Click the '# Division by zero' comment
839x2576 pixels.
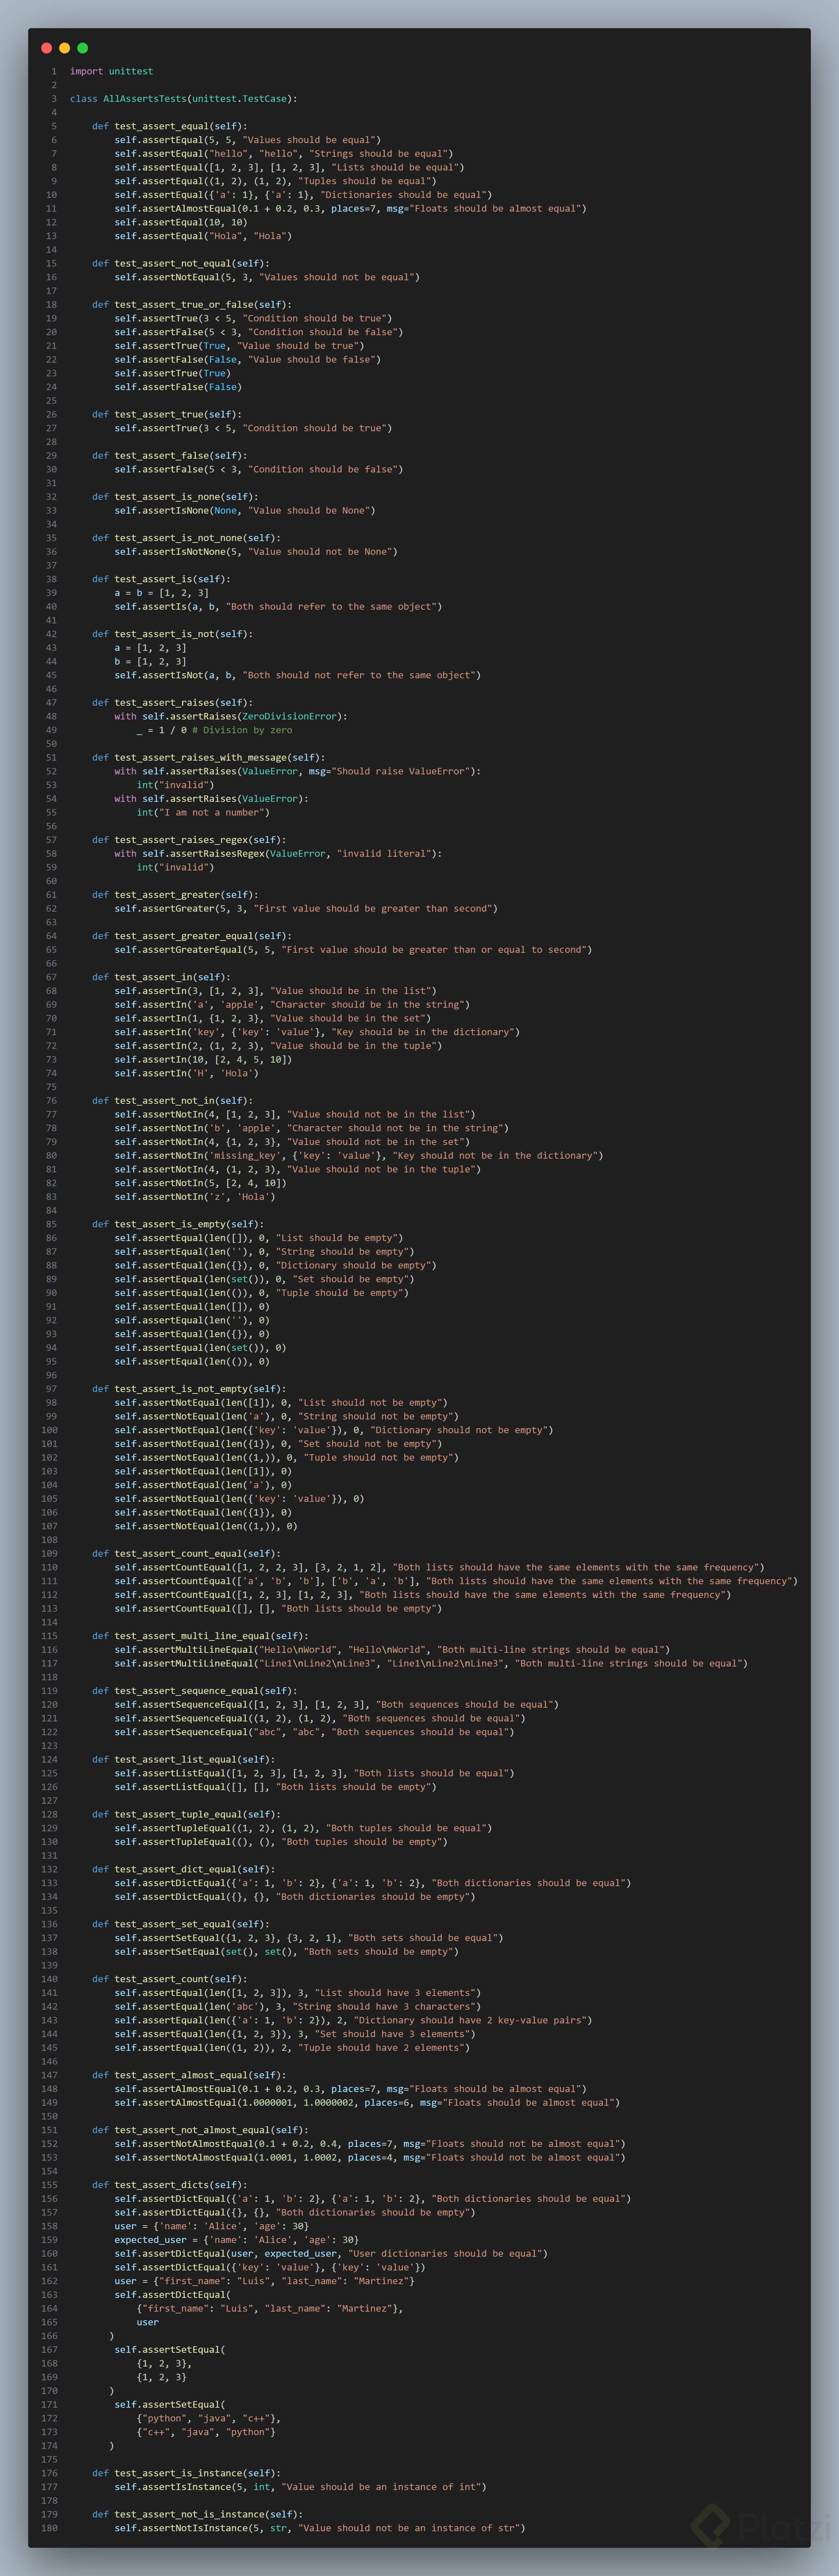click(242, 730)
